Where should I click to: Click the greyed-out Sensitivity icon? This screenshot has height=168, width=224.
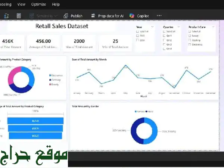click(31, 16)
